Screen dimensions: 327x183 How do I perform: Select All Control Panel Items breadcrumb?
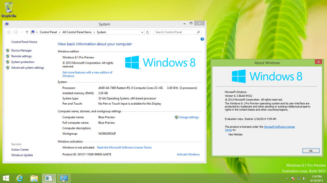point(77,32)
